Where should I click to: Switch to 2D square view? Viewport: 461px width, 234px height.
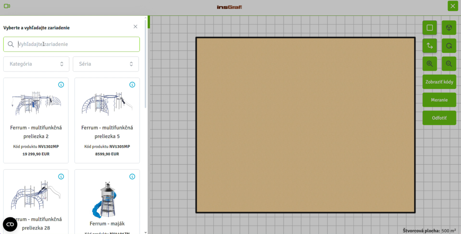pyautogui.click(x=429, y=27)
